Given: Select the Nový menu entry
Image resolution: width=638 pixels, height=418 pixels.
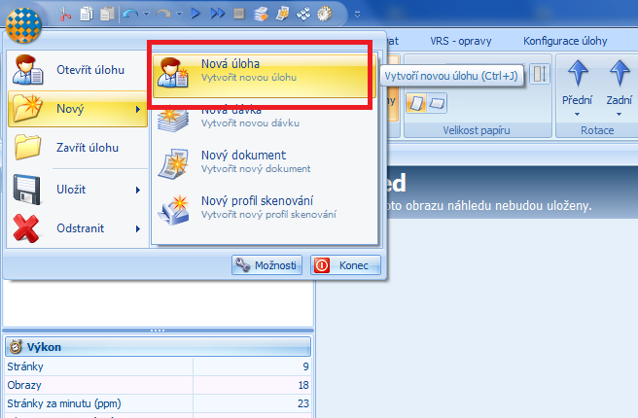Looking at the screenshot, I should click(x=77, y=109).
